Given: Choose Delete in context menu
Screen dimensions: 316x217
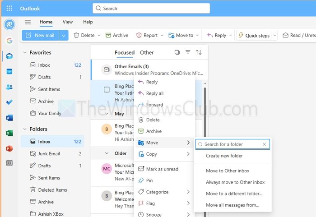Looking at the screenshot, I should pyautogui.click(x=165, y=120).
